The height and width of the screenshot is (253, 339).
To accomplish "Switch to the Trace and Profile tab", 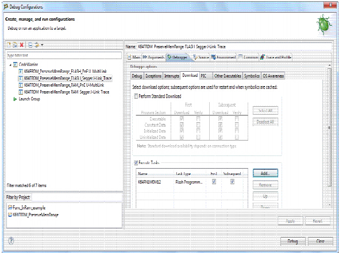I will tap(276, 57).
